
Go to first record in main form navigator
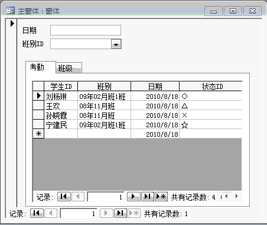click(37, 213)
